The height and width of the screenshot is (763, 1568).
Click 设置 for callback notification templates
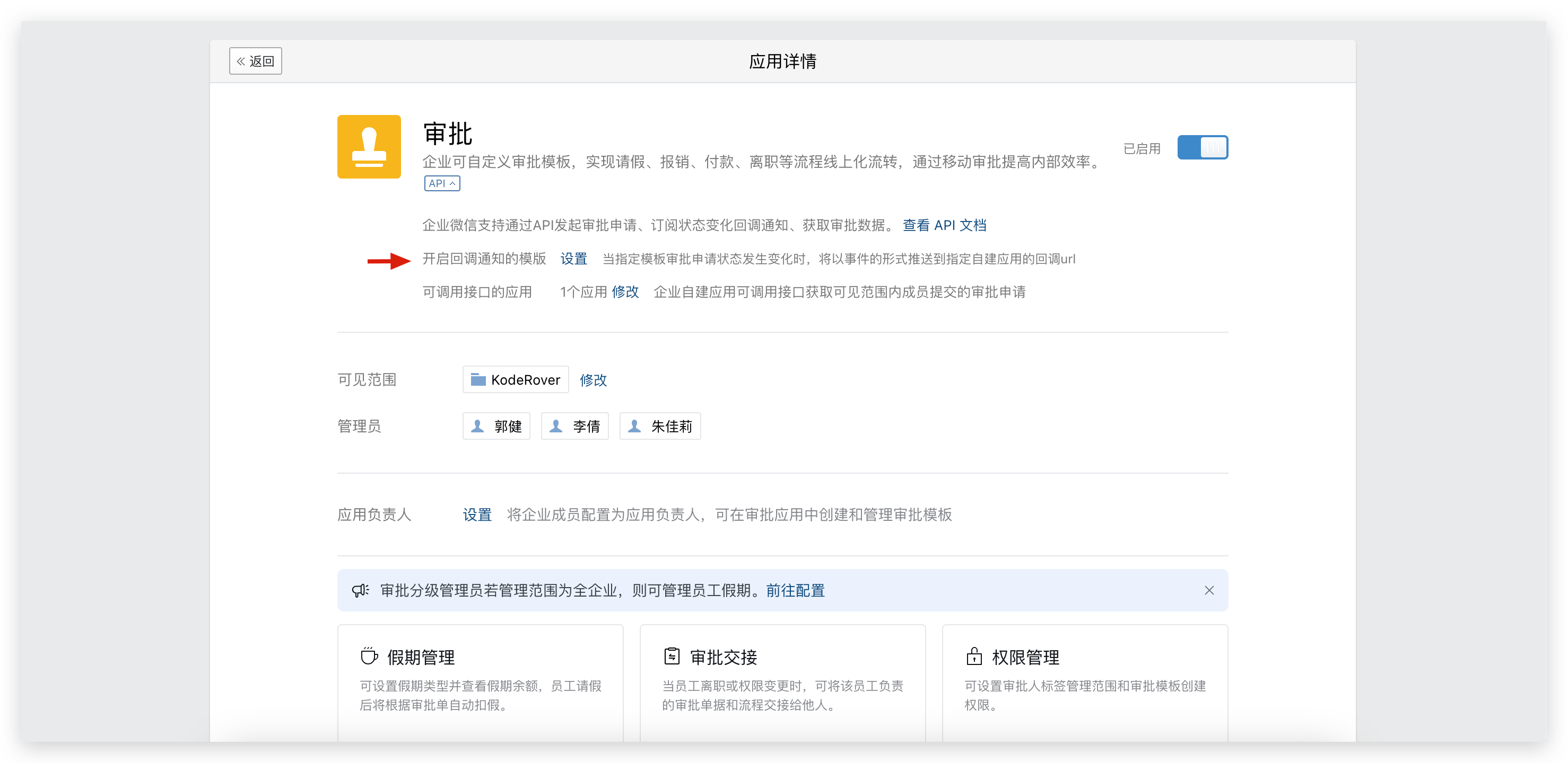click(573, 259)
